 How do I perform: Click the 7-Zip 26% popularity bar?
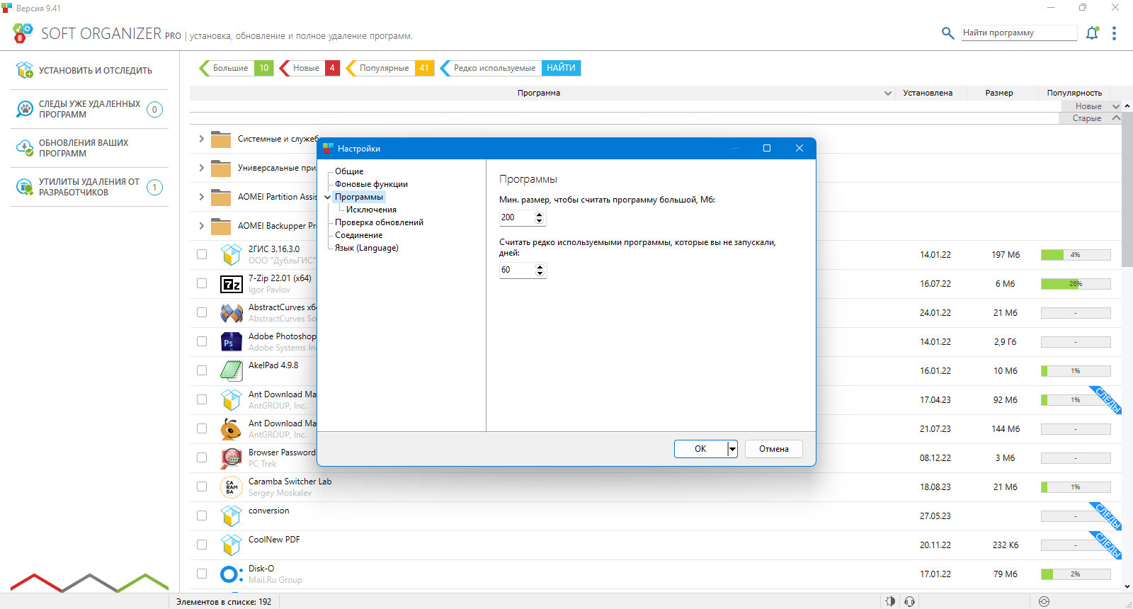pyautogui.click(x=1076, y=284)
